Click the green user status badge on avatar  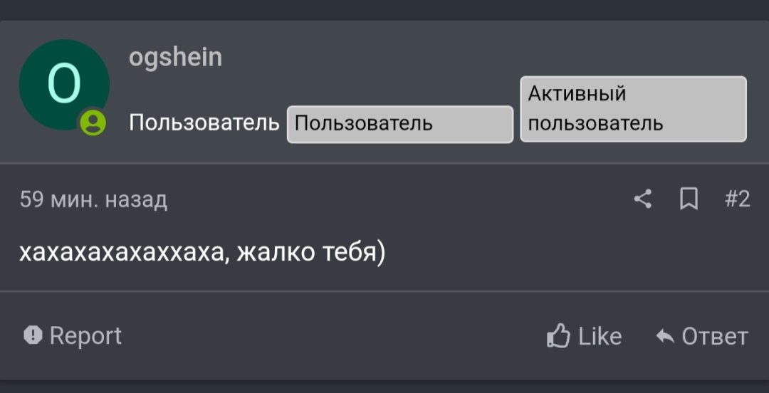coord(93,122)
